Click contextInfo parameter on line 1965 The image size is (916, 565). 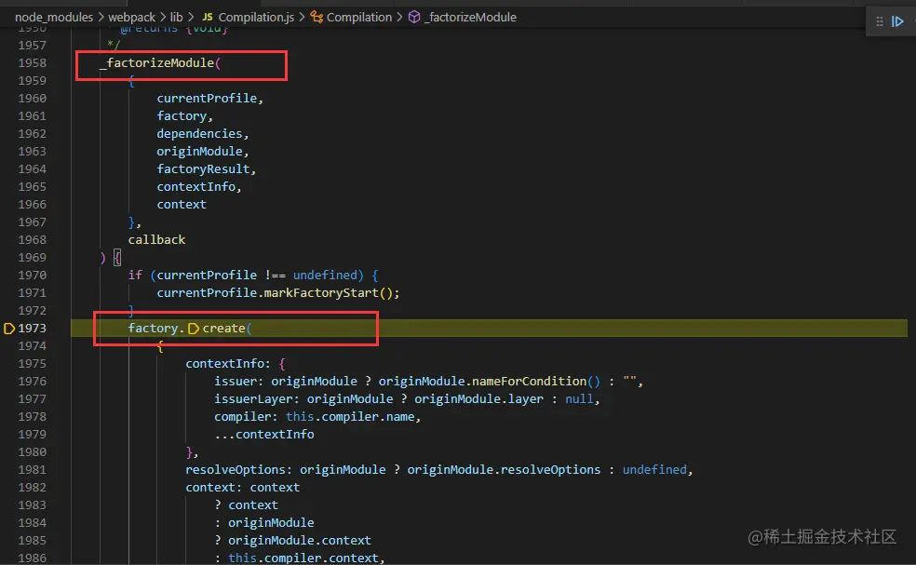tap(195, 186)
